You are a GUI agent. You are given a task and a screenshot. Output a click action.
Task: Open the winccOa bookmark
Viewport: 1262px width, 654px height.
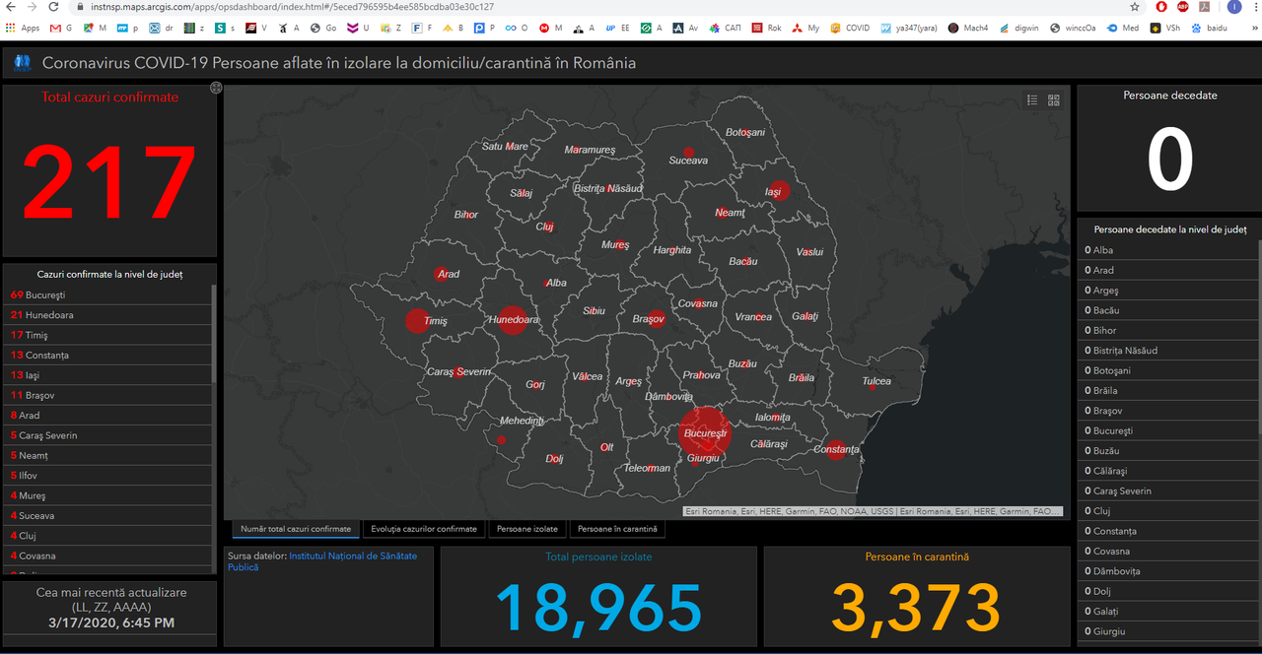[x=1073, y=29]
